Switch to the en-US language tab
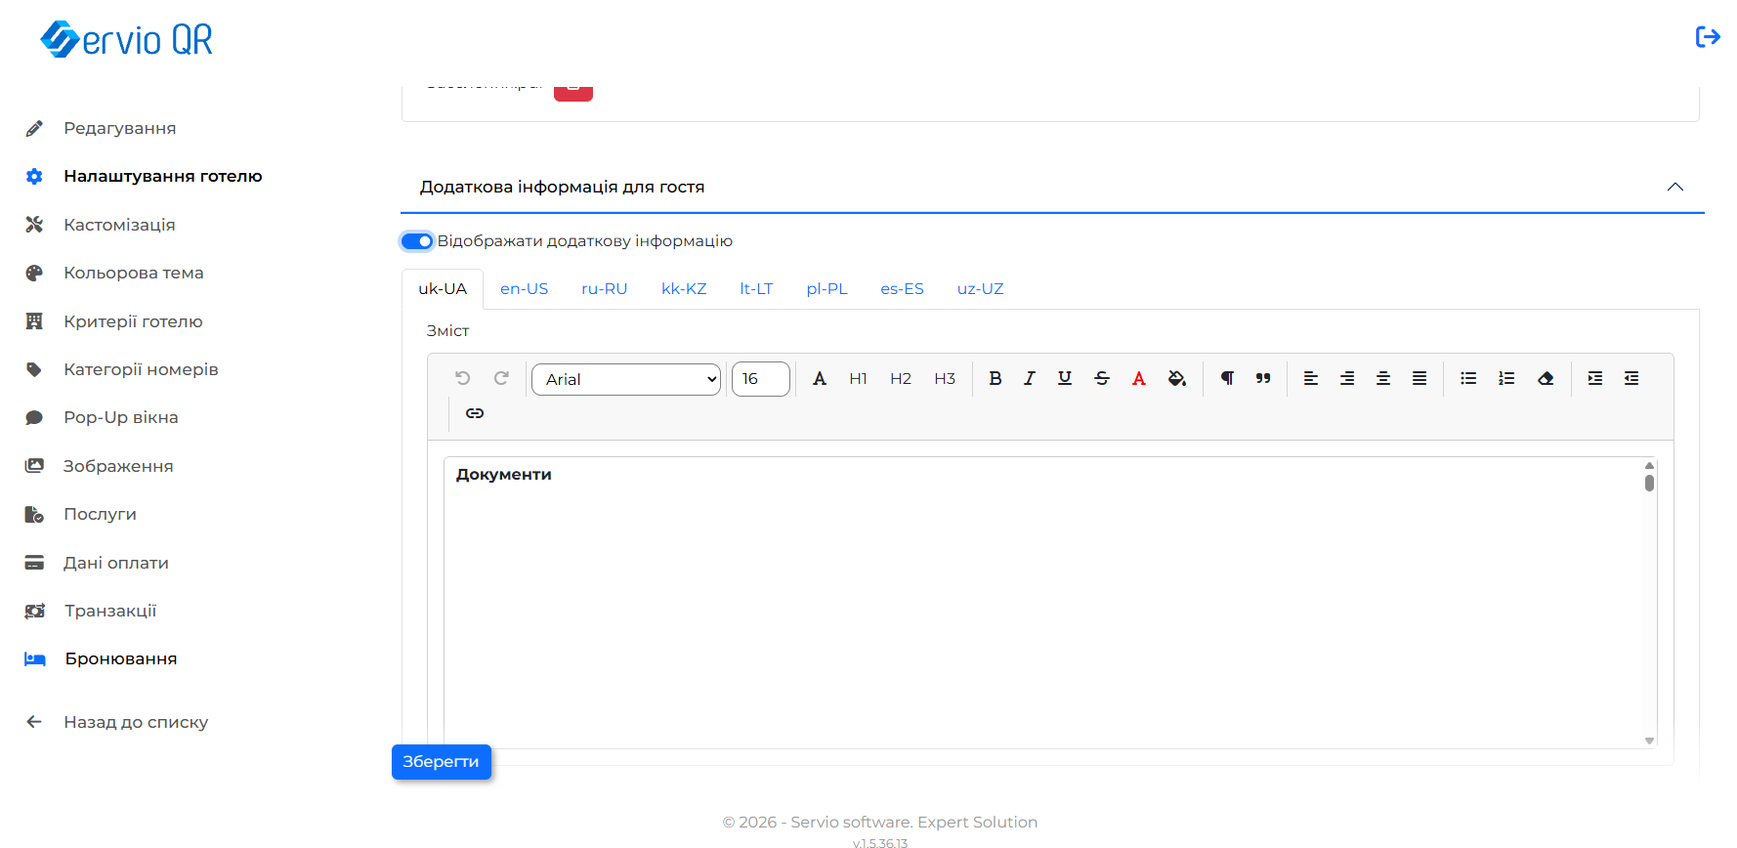The image size is (1737, 848). [x=525, y=289]
